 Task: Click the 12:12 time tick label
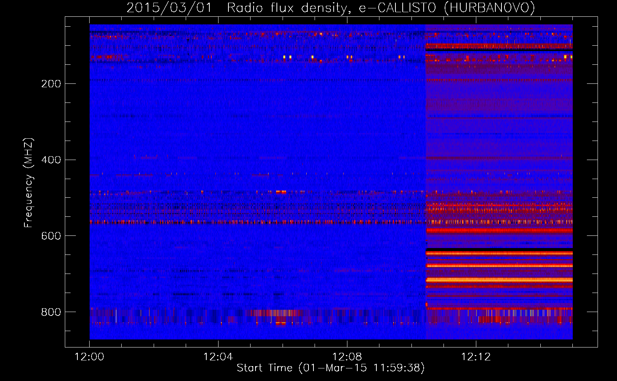(x=476, y=357)
